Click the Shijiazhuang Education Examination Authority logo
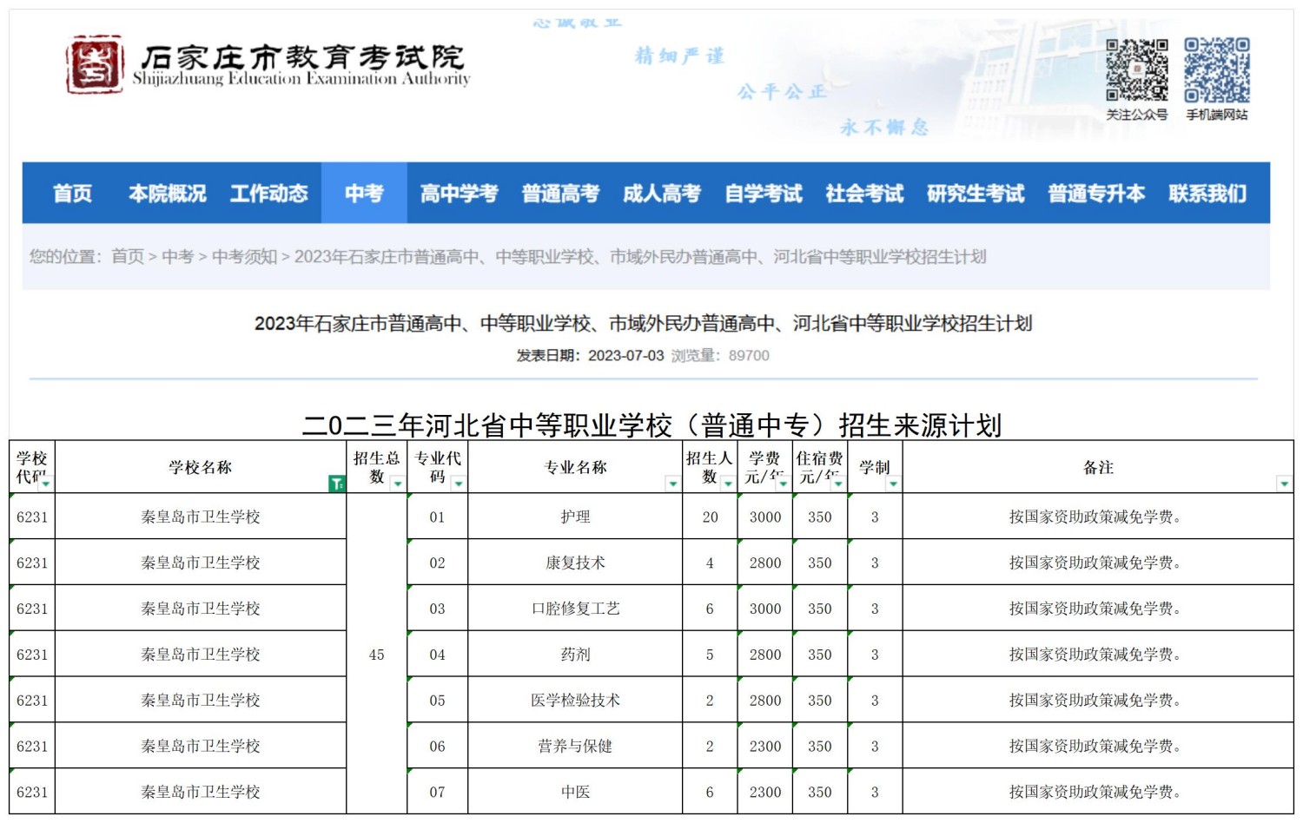The image size is (1303, 823). [x=268, y=65]
